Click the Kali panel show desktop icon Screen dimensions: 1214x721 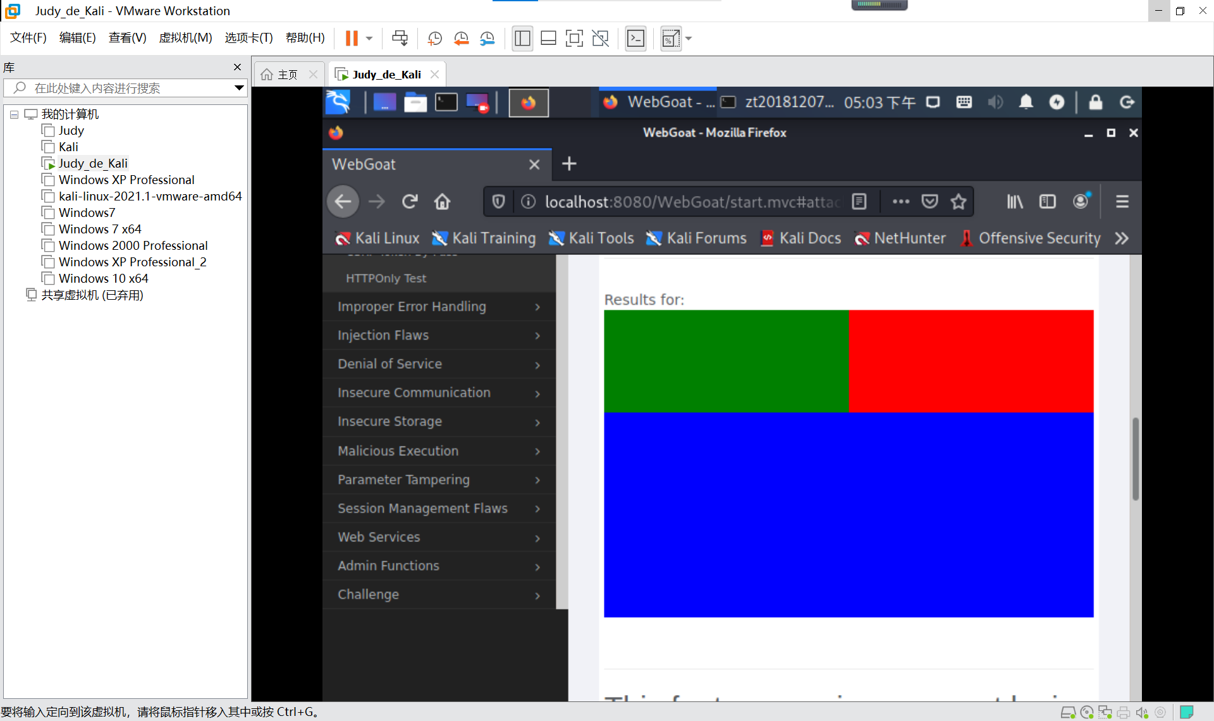384,102
